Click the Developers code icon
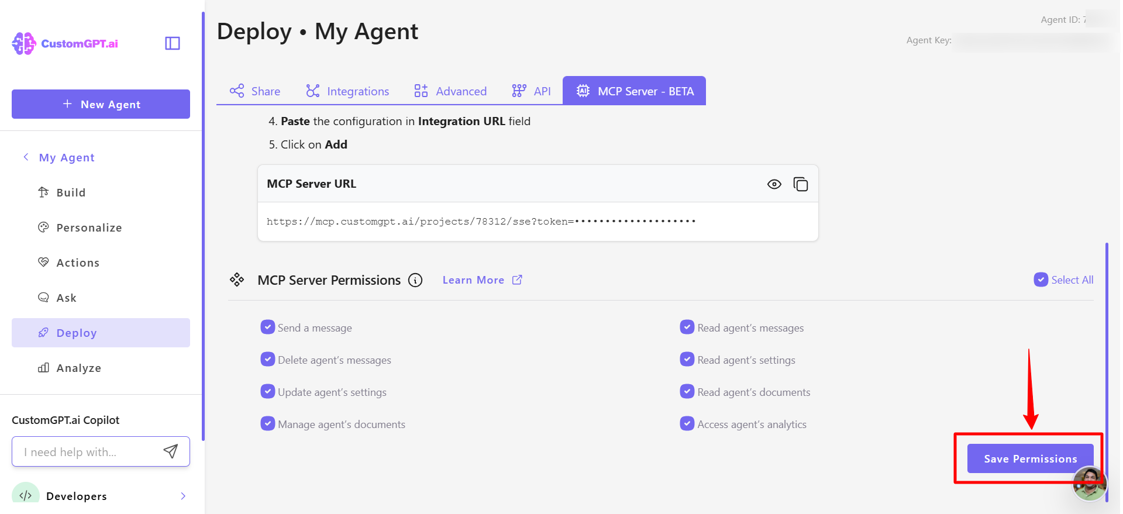Viewport: 1123px width, 514px height. [x=26, y=495]
